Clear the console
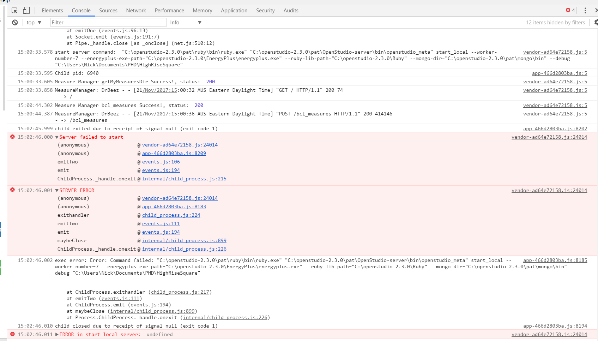 [14, 22]
